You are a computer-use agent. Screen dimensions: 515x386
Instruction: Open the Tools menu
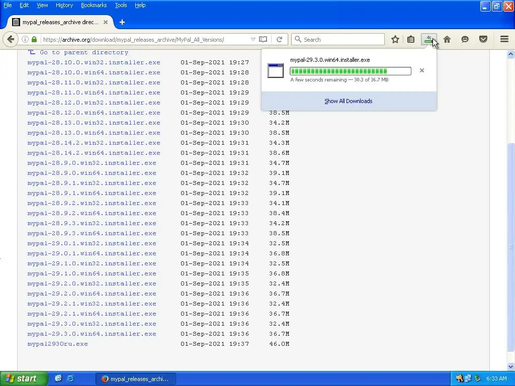coord(121,5)
